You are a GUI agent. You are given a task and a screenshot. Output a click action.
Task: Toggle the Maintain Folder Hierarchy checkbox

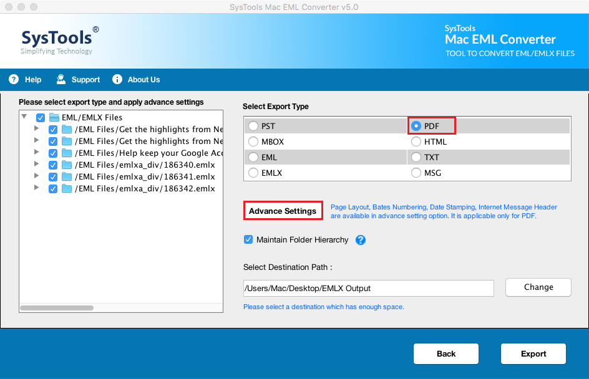[248, 239]
